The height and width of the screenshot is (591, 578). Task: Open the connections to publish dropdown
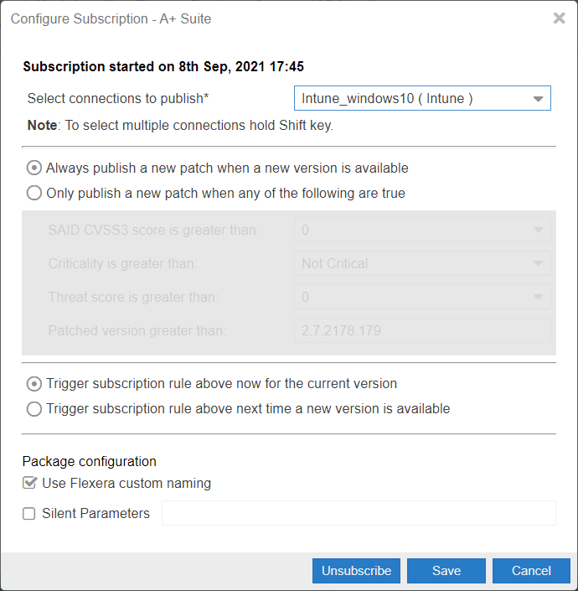point(422,98)
